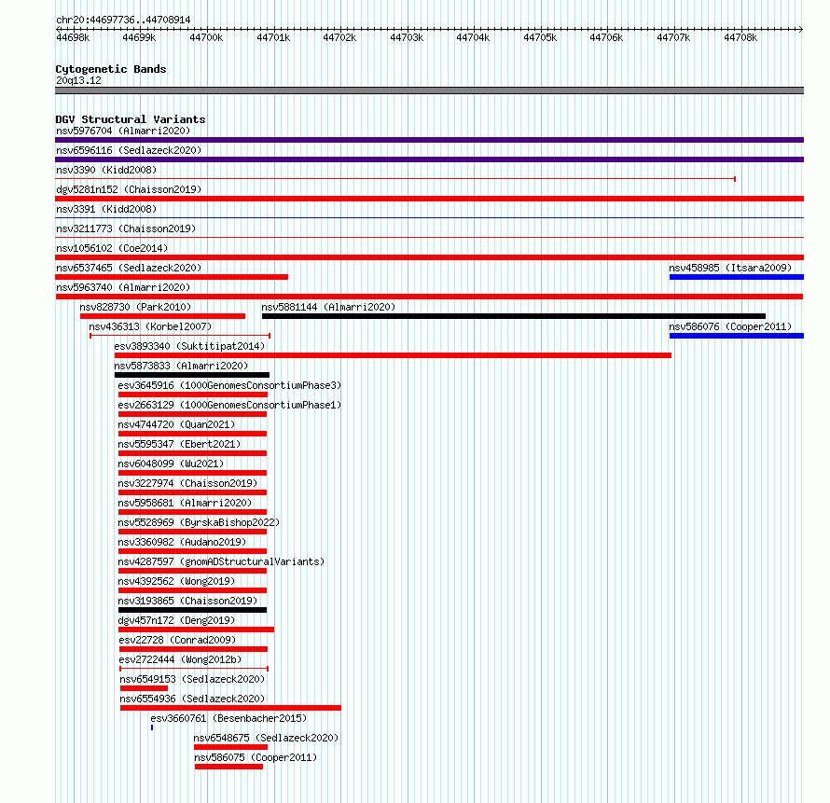Click the 44702k ruler position
830x803 pixels.
coord(339,37)
